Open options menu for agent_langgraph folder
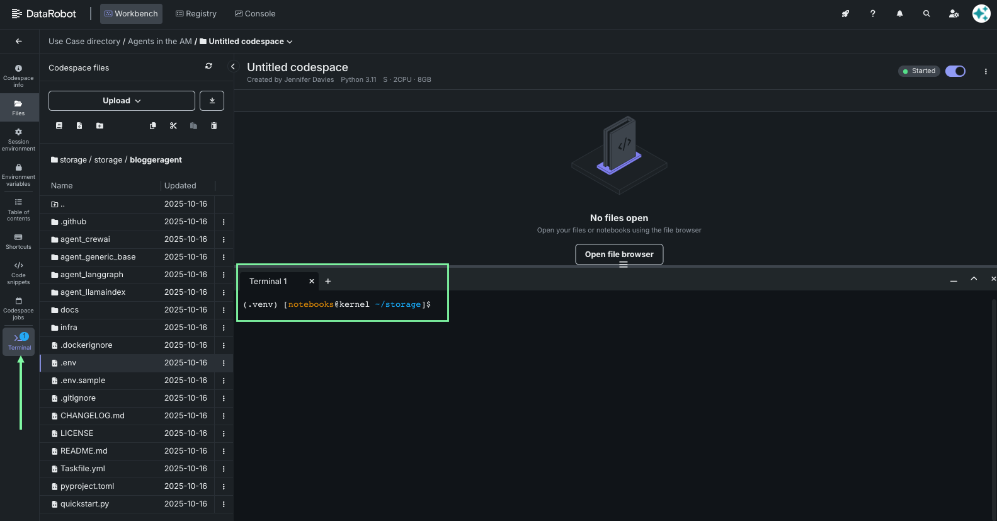Viewport: 997px width, 521px height. pyautogui.click(x=224, y=275)
